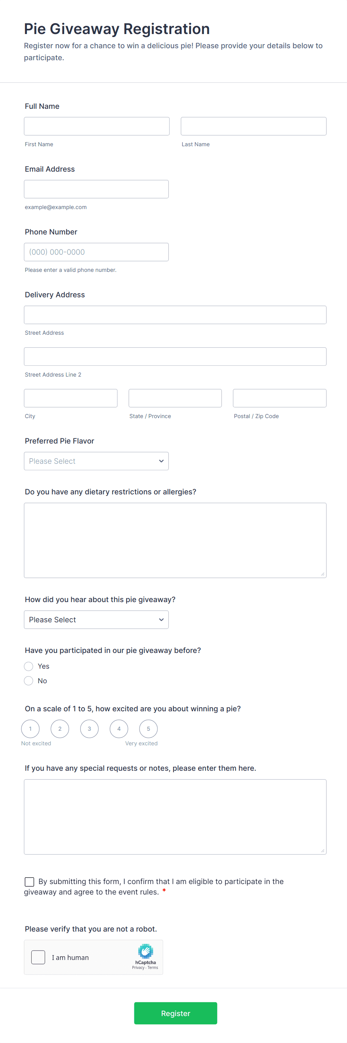Expand the how did you hear dropdown
347x1043 pixels.
pos(96,620)
